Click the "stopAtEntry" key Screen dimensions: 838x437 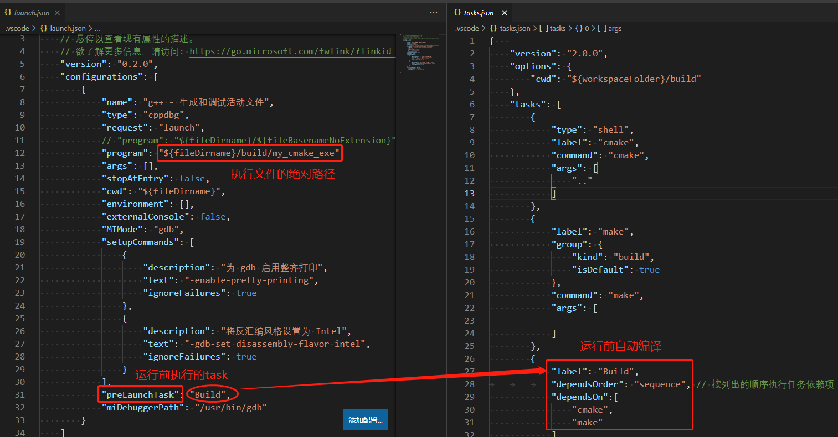pyautogui.click(x=135, y=178)
